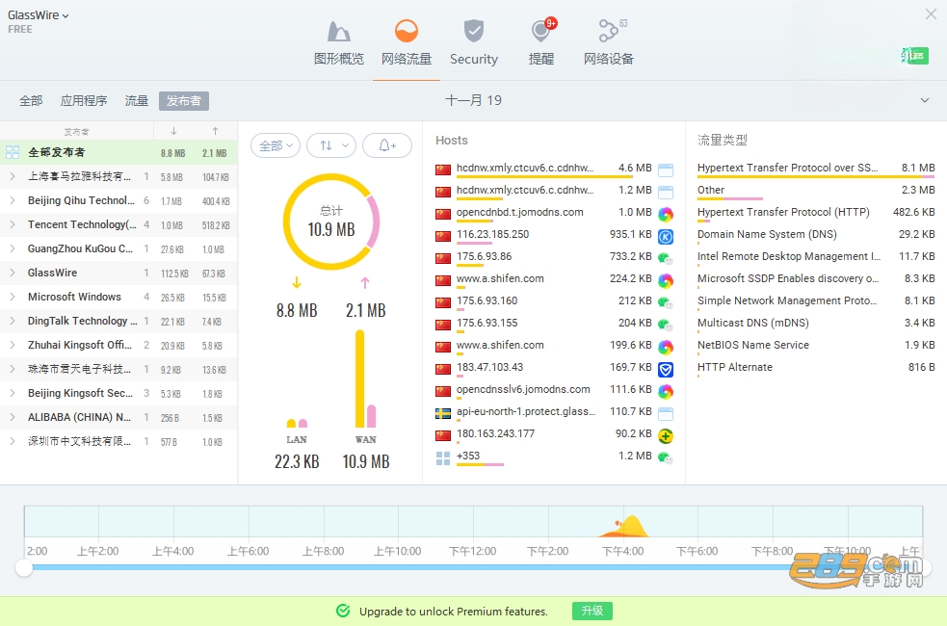Sort publishers by download column arrow
Screen dimensions: 947x626
click(x=173, y=131)
